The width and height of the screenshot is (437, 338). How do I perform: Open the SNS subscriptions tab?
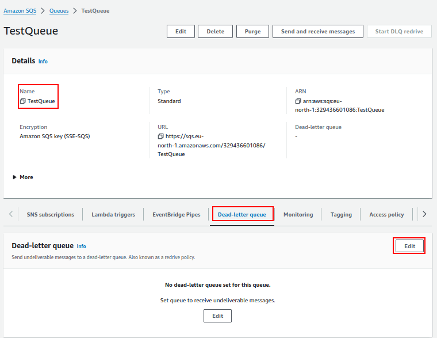(51, 214)
